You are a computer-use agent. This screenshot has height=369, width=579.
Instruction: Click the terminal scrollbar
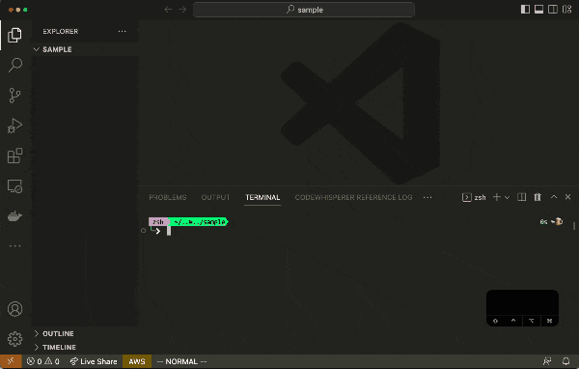[x=574, y=225]
